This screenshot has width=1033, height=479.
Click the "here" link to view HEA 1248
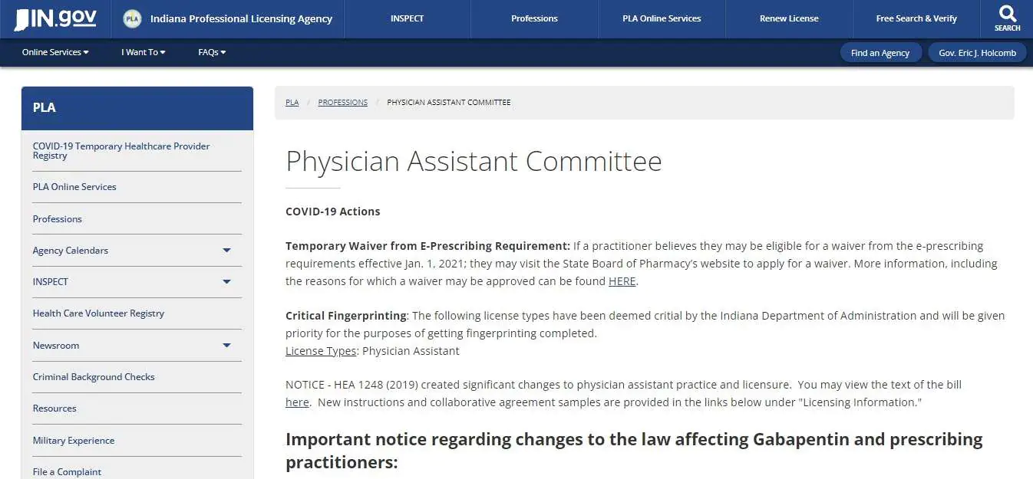(x=296, y=402)
